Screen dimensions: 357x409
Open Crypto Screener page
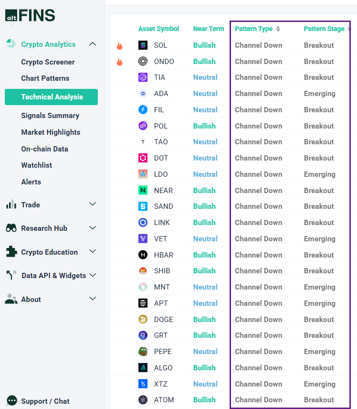coord(48,62)
